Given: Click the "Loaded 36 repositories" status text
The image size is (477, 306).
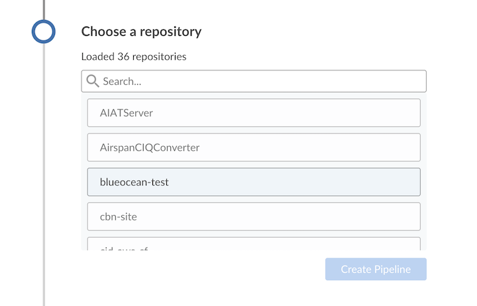Looking at the screenshot, I should [134, 56].
